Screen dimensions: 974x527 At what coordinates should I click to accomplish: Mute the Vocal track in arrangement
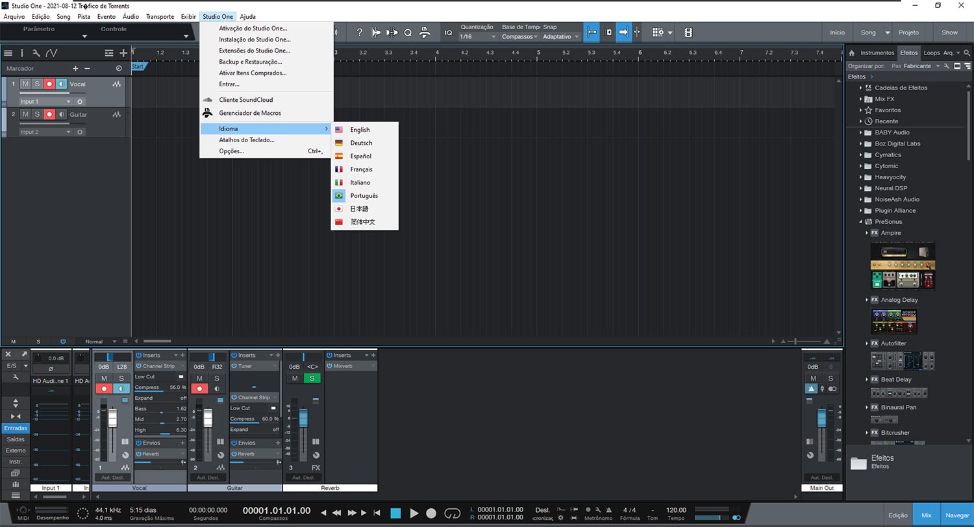(x=25, y=84)
